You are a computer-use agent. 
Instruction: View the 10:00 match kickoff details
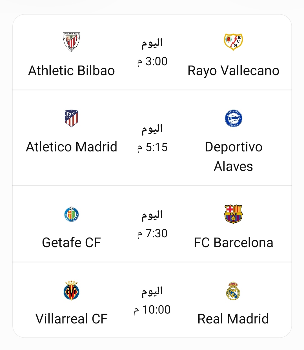[152, 310]
